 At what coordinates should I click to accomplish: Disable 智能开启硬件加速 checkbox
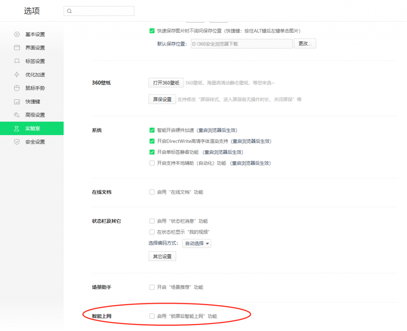tap(152, 130)
